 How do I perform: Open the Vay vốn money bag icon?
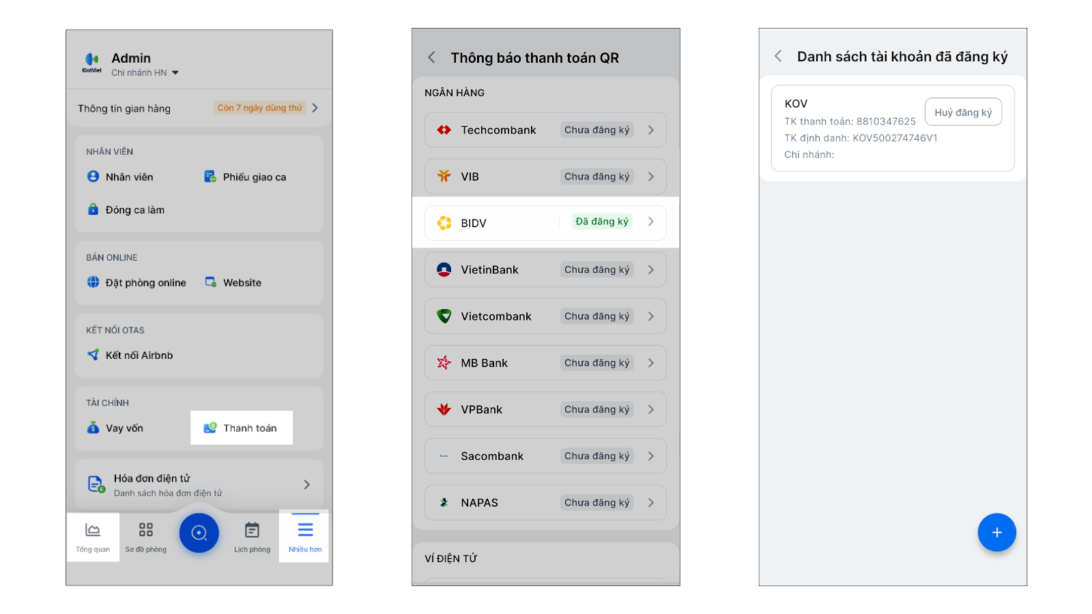94,428
